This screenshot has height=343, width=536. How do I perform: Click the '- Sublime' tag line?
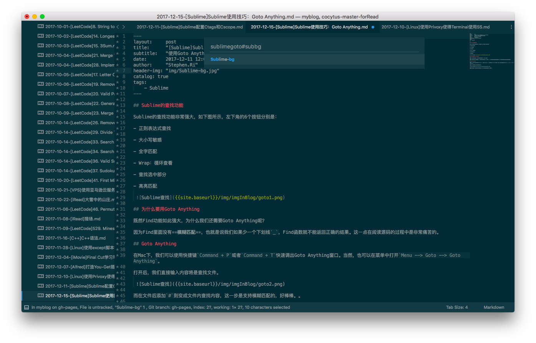point(156,88)
